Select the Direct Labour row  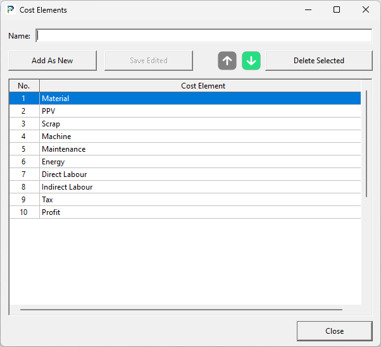point(185,174)
